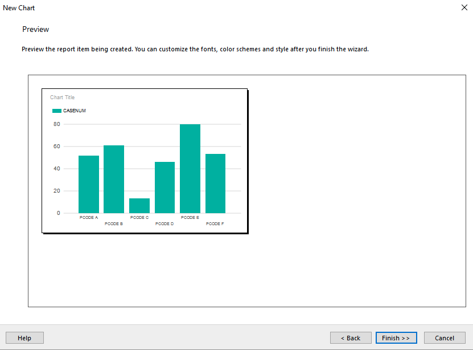Click the shortest bar for PCODE C
Screen dimensions: 473x350
[x=139, y=206]
